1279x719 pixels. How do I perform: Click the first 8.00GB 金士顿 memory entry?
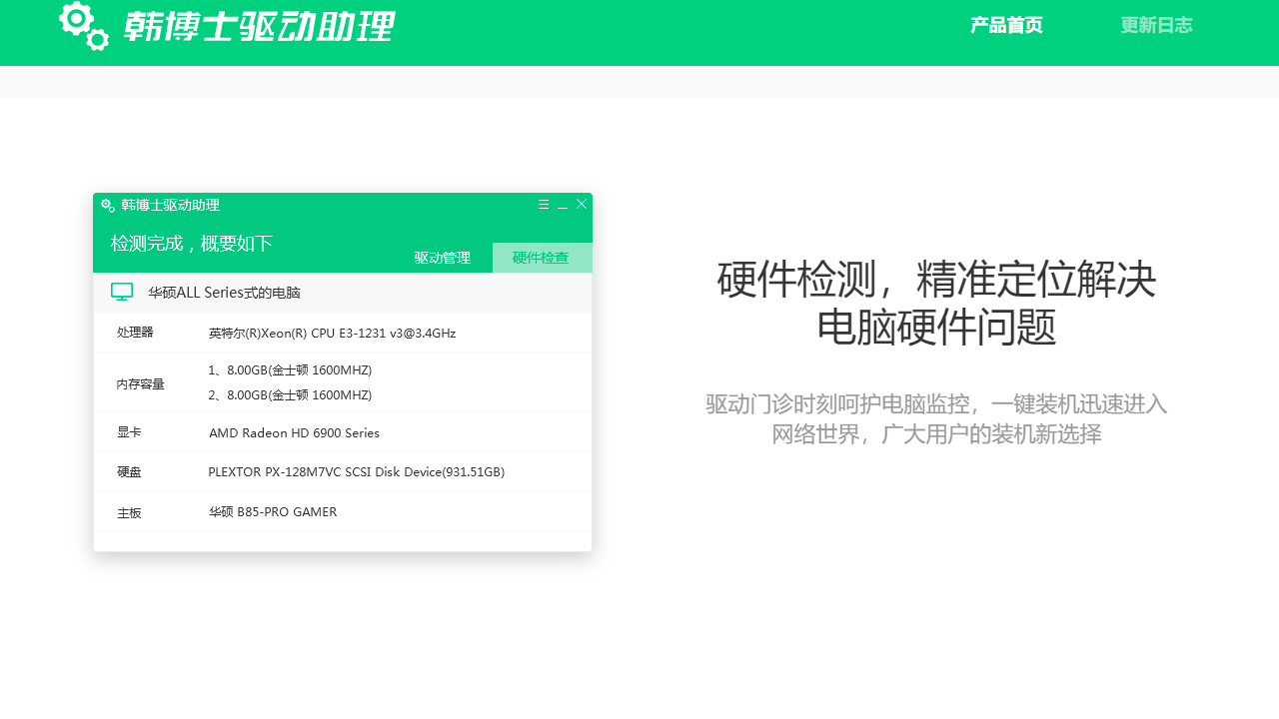[x=289, y=369]
